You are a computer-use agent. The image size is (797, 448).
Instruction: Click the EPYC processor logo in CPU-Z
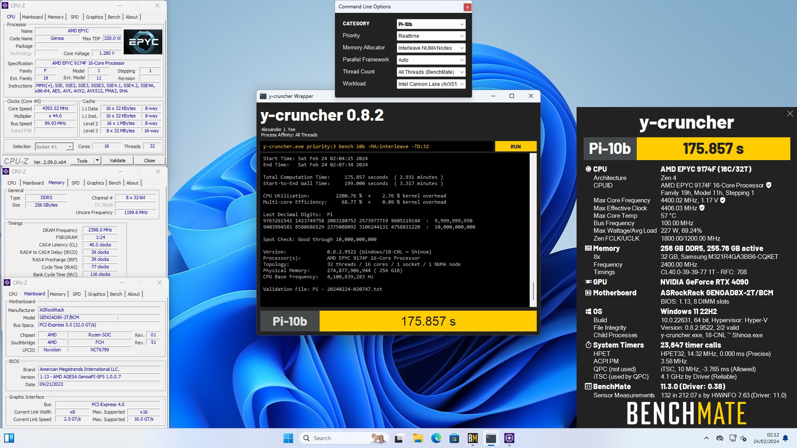[143, 42]
